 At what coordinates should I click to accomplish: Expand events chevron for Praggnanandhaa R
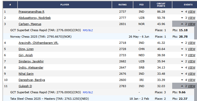[182, 12]
